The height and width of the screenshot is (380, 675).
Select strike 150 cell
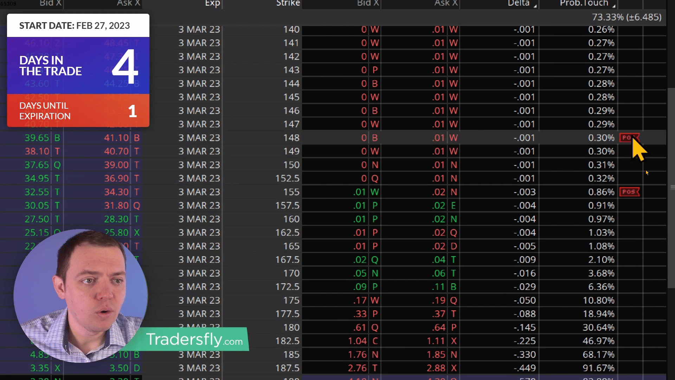tap(291, 165)
